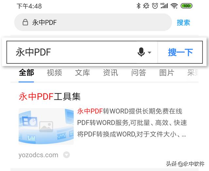Open the 资讯 tab
Image resolution: width=209 pixels, height=171 pixels.
pyautogui.click(x=110, y=73)
